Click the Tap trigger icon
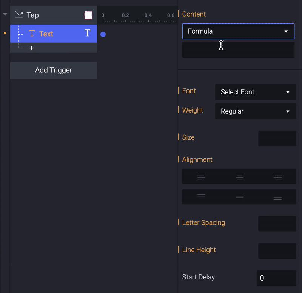Viewport: 302px width, 293px height. (19, 15)
